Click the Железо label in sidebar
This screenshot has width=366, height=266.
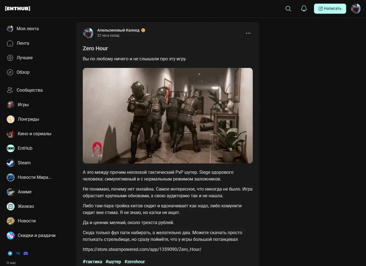point(26,206)
